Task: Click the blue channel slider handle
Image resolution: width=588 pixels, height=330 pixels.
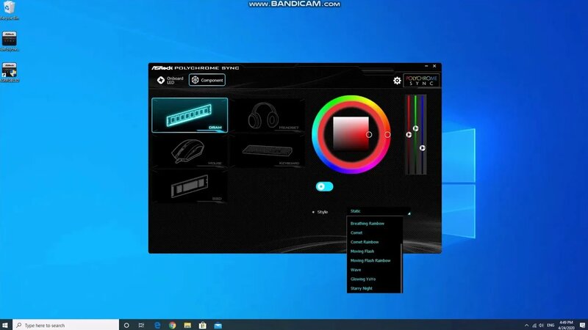Action: (422, 148)
